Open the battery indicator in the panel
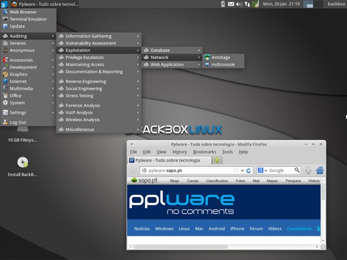The height and width of the screenshot is (260, 347). [x=223, y=4]
